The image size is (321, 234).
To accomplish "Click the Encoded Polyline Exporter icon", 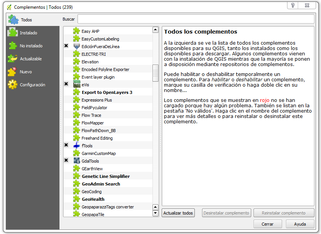I will point(77,69).
